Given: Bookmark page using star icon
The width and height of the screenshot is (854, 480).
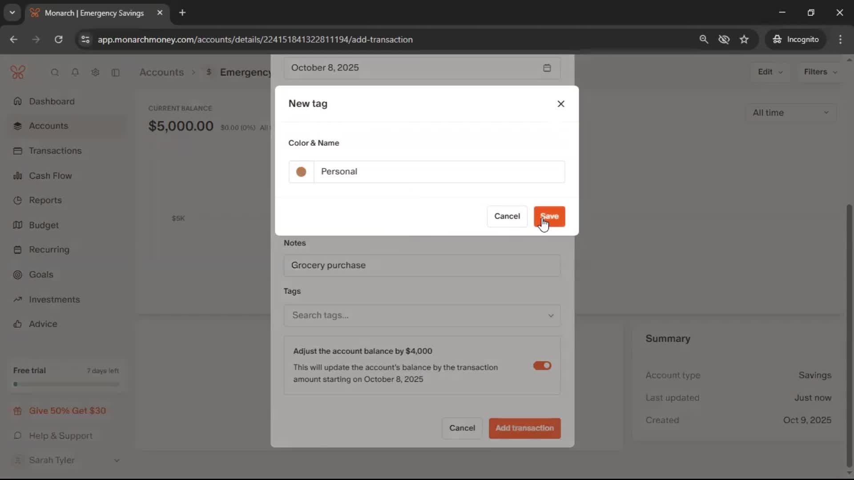Looking at the screenshot, I should pos(744,40).
